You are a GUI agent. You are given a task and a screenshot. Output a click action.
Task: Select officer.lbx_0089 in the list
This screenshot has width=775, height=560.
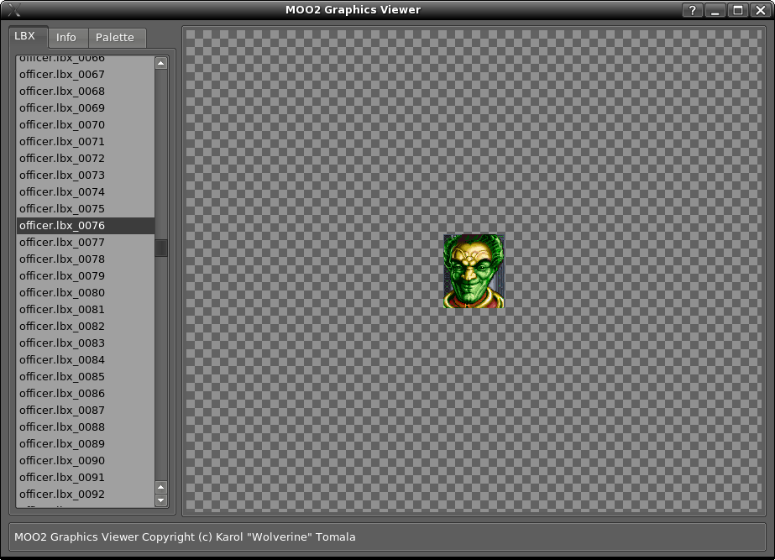[86, 444]
